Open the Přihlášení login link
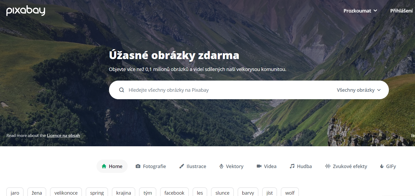The width and height of the screenshot is (415, 196). 401,11
